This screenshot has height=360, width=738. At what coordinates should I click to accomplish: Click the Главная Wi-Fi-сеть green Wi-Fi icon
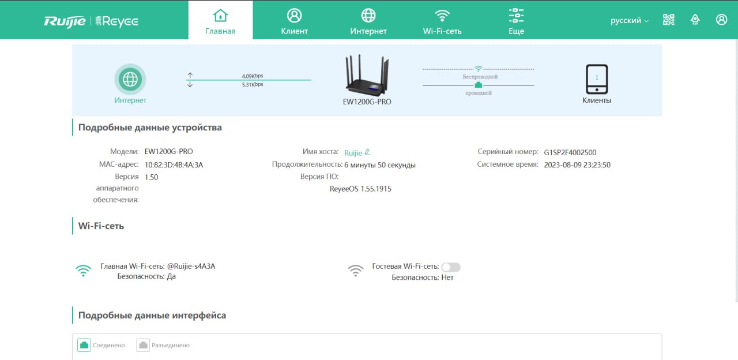(x=84, y=271)
